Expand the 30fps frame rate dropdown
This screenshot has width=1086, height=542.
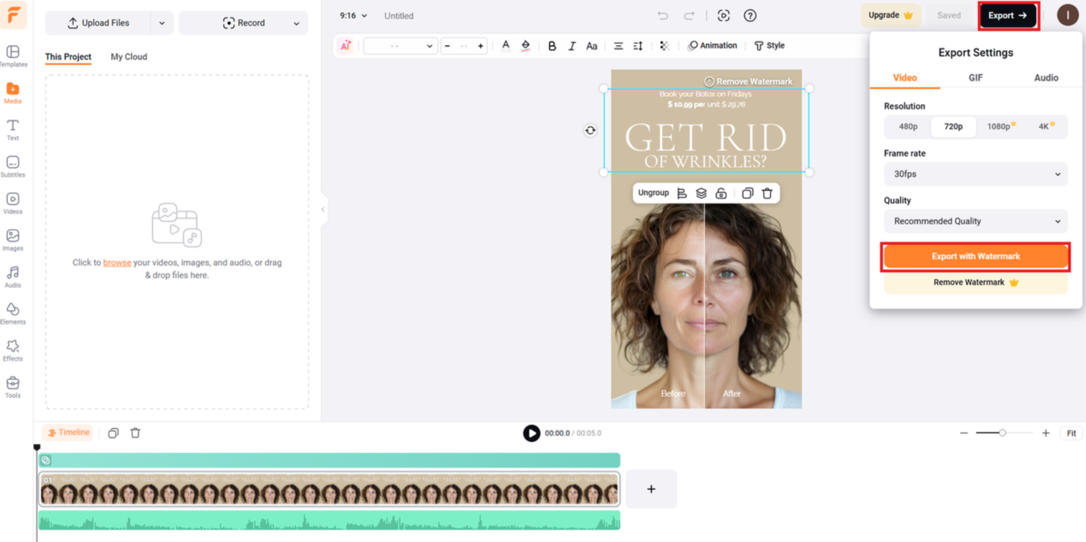[975, 174]
